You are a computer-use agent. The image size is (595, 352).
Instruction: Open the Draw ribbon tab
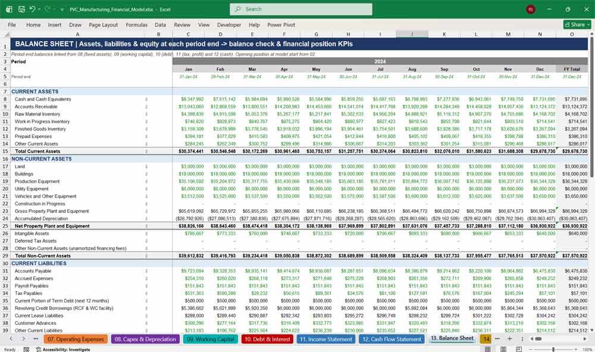click(75, 24)
